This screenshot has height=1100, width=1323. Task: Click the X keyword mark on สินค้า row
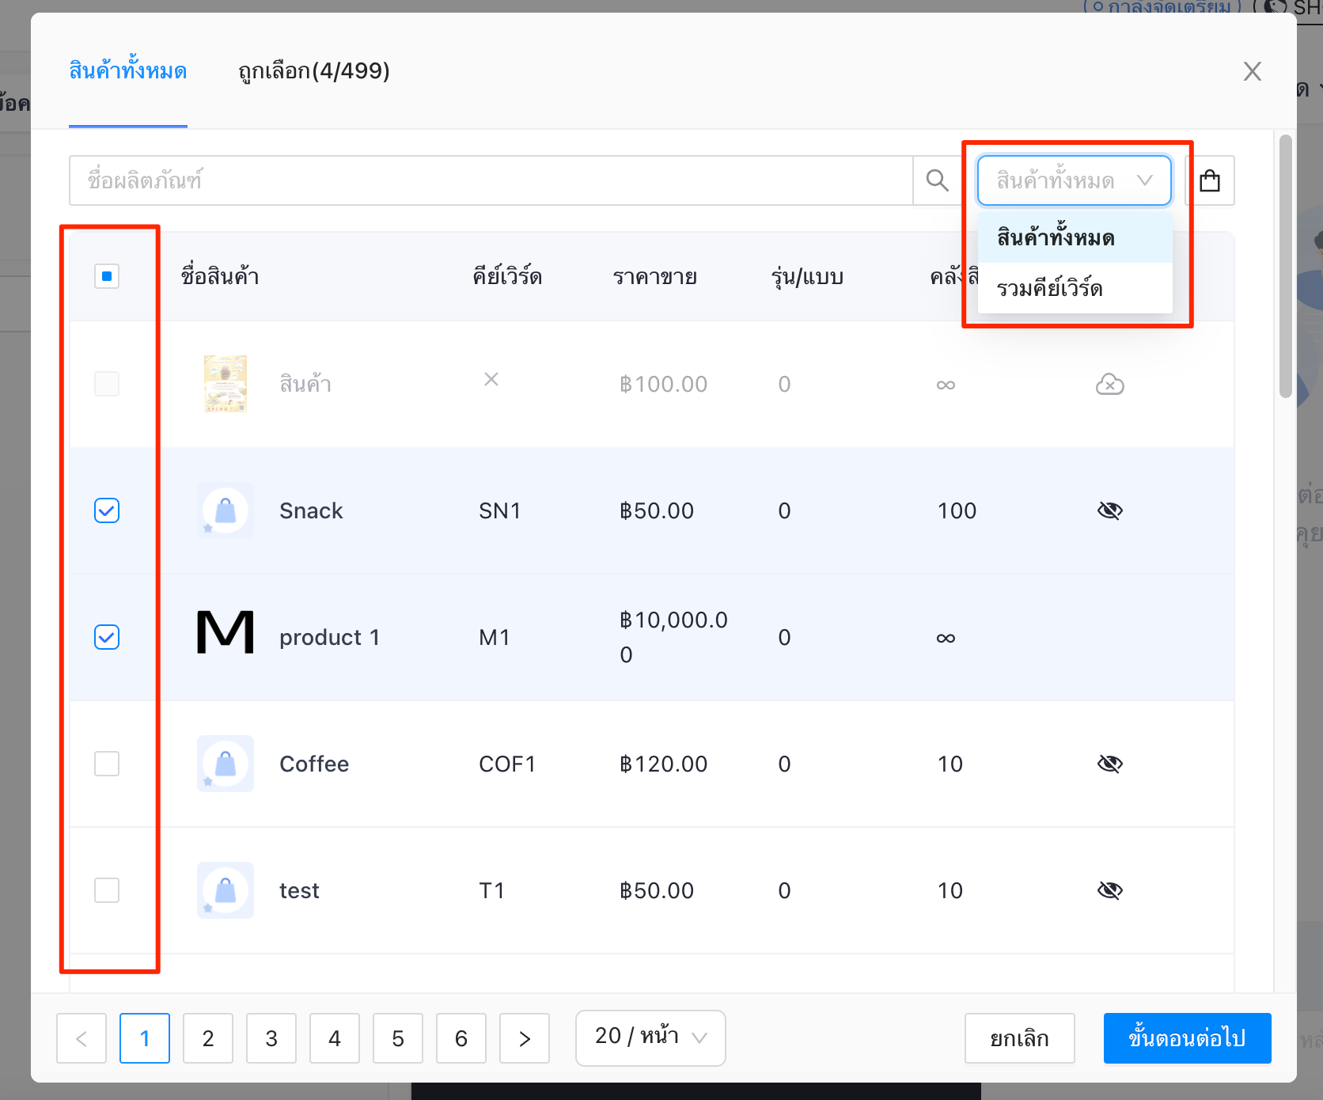pyautogui.click(x=491, y=379)
